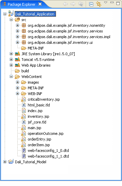Click the operationOutcome.jsp file icon
This screenshot has width=122, height=186.
coord(23,133)
